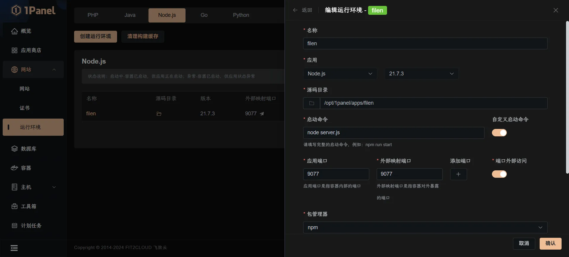Screen dimensions: 569x257
Task: Click the 外部映射端口 column header
Action: click(260, 98)
